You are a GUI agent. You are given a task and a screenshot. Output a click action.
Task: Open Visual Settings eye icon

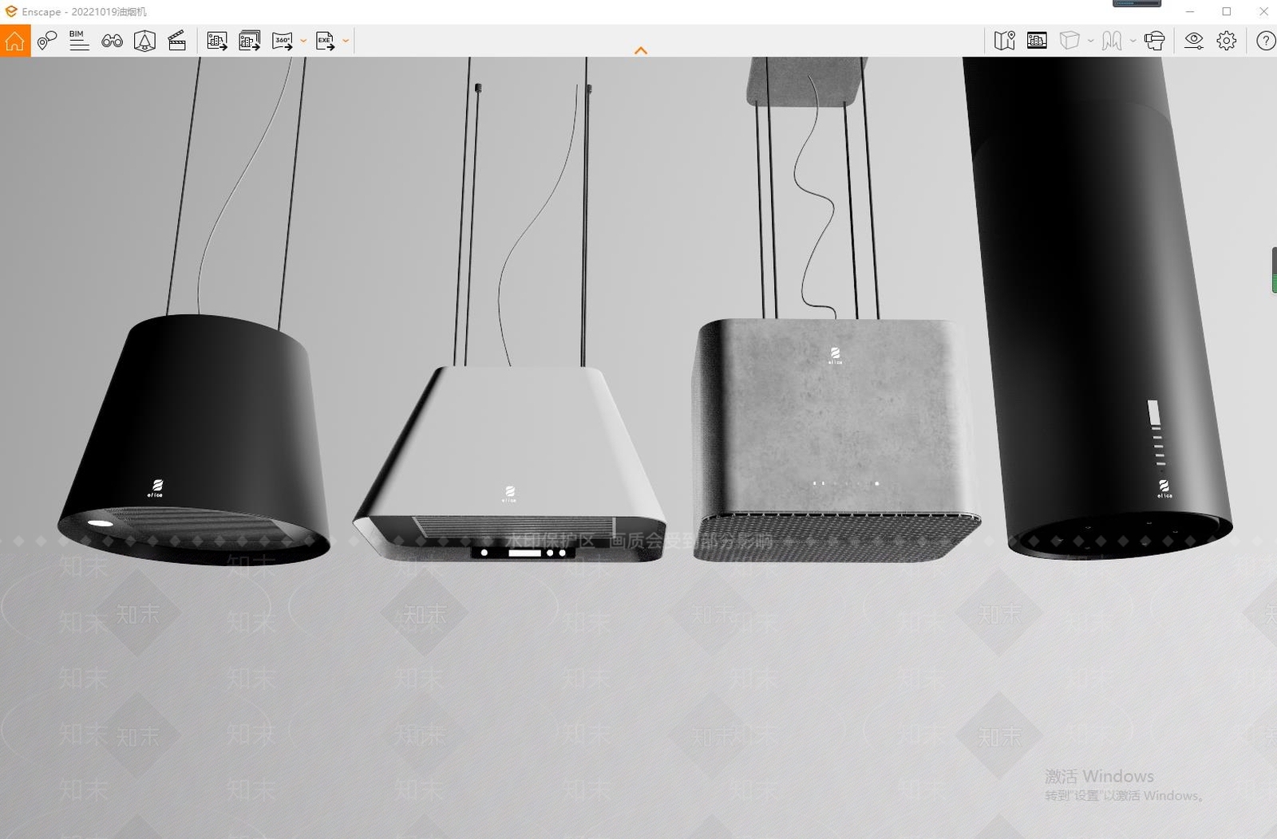[1194, 41]
